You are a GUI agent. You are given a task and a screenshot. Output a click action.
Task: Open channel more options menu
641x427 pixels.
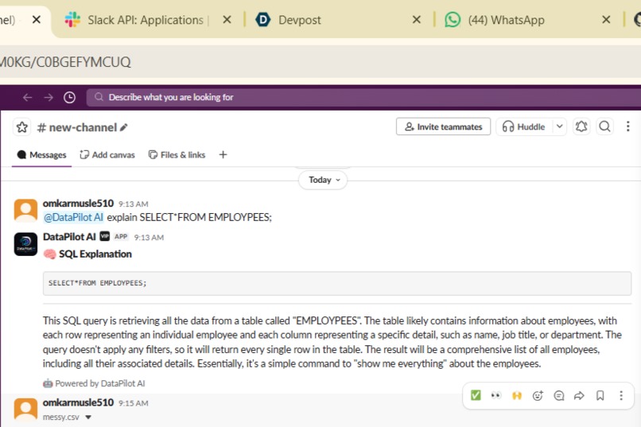[x=628, y=126]
